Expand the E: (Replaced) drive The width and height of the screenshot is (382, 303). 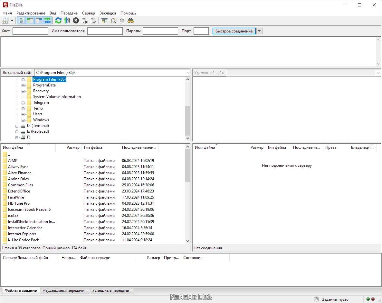[x=17, y=132]
